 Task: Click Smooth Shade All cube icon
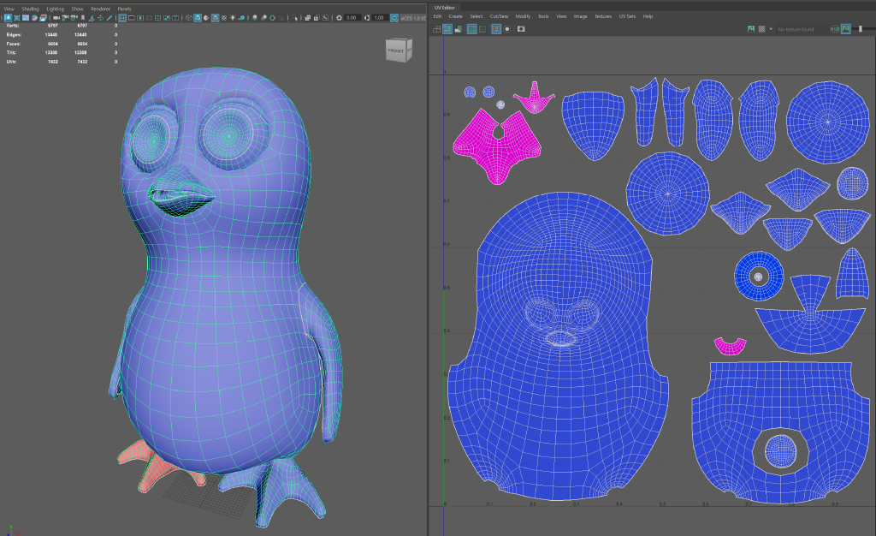[x=198, y=18]
